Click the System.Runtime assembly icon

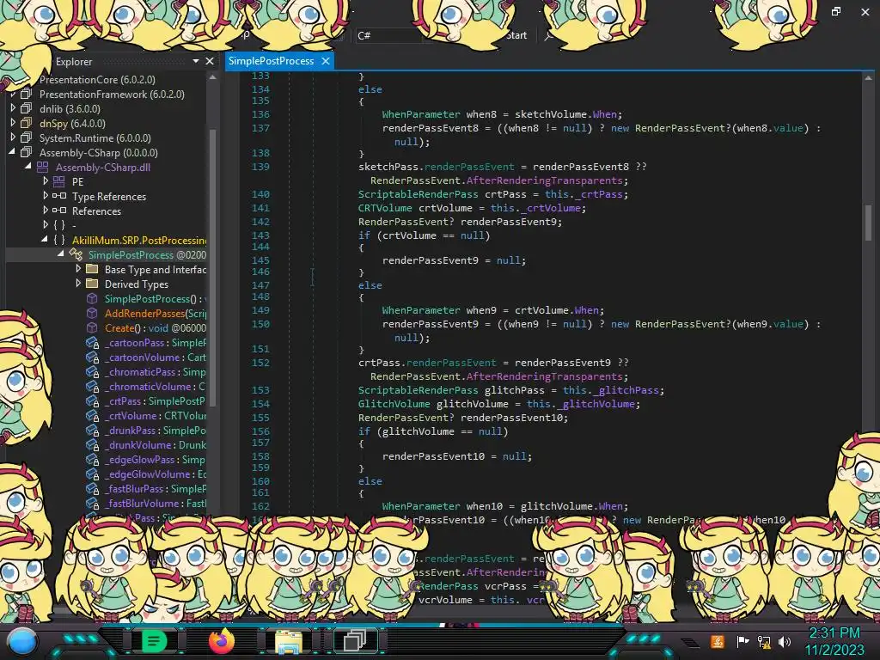coord(26,137)
